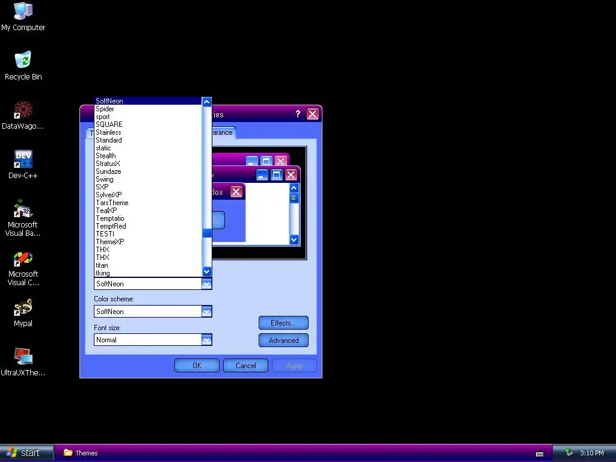
Task: Choose tking in the style list
Action: [x=148, y=274]
